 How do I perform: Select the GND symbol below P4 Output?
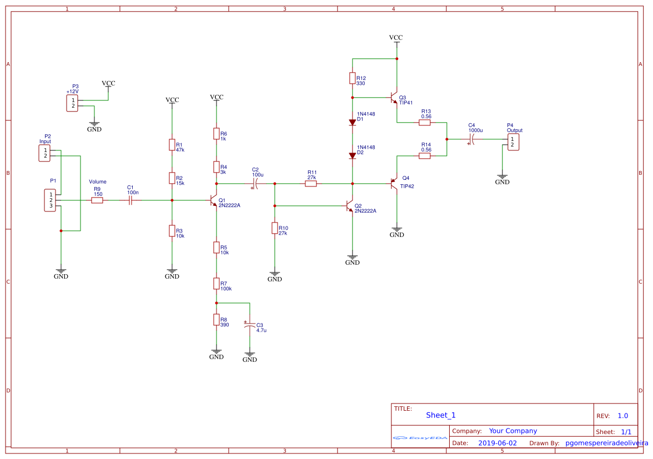[x=502, y=176]
